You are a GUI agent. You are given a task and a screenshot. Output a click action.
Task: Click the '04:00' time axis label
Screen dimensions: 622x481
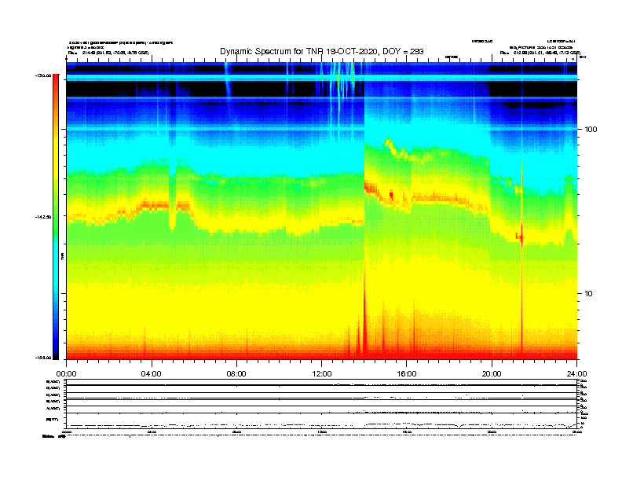152,374
